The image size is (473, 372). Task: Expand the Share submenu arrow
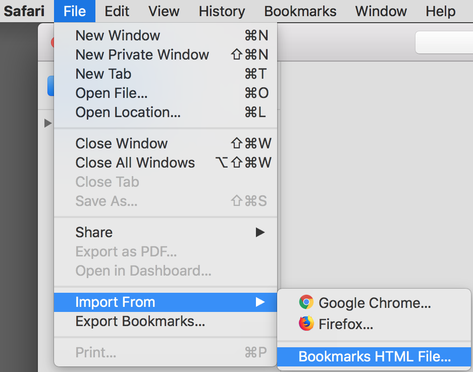click(x=260, y=232)
